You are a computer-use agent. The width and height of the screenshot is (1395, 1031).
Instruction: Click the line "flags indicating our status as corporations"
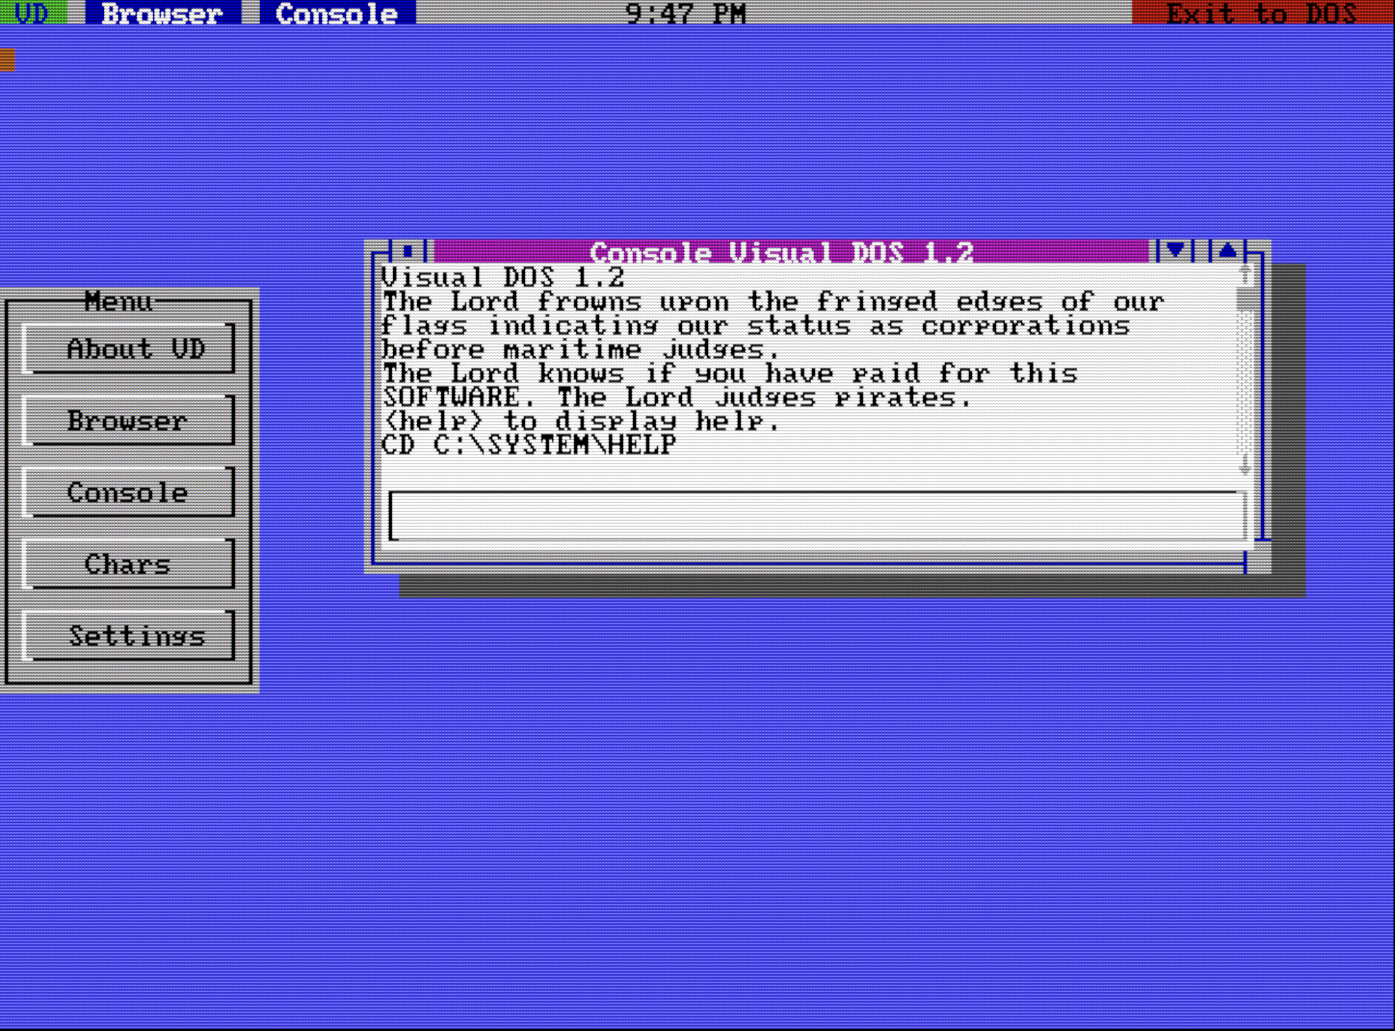pos(756,325)
